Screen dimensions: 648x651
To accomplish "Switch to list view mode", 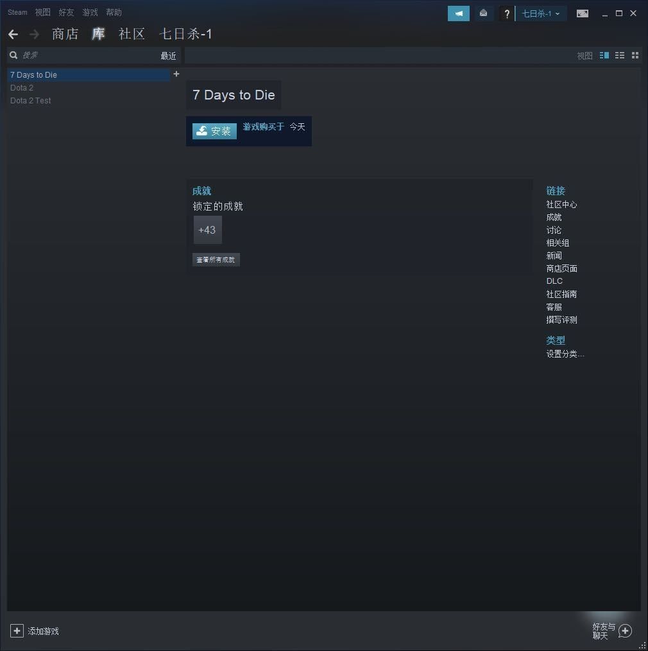I will pos(619,56).
